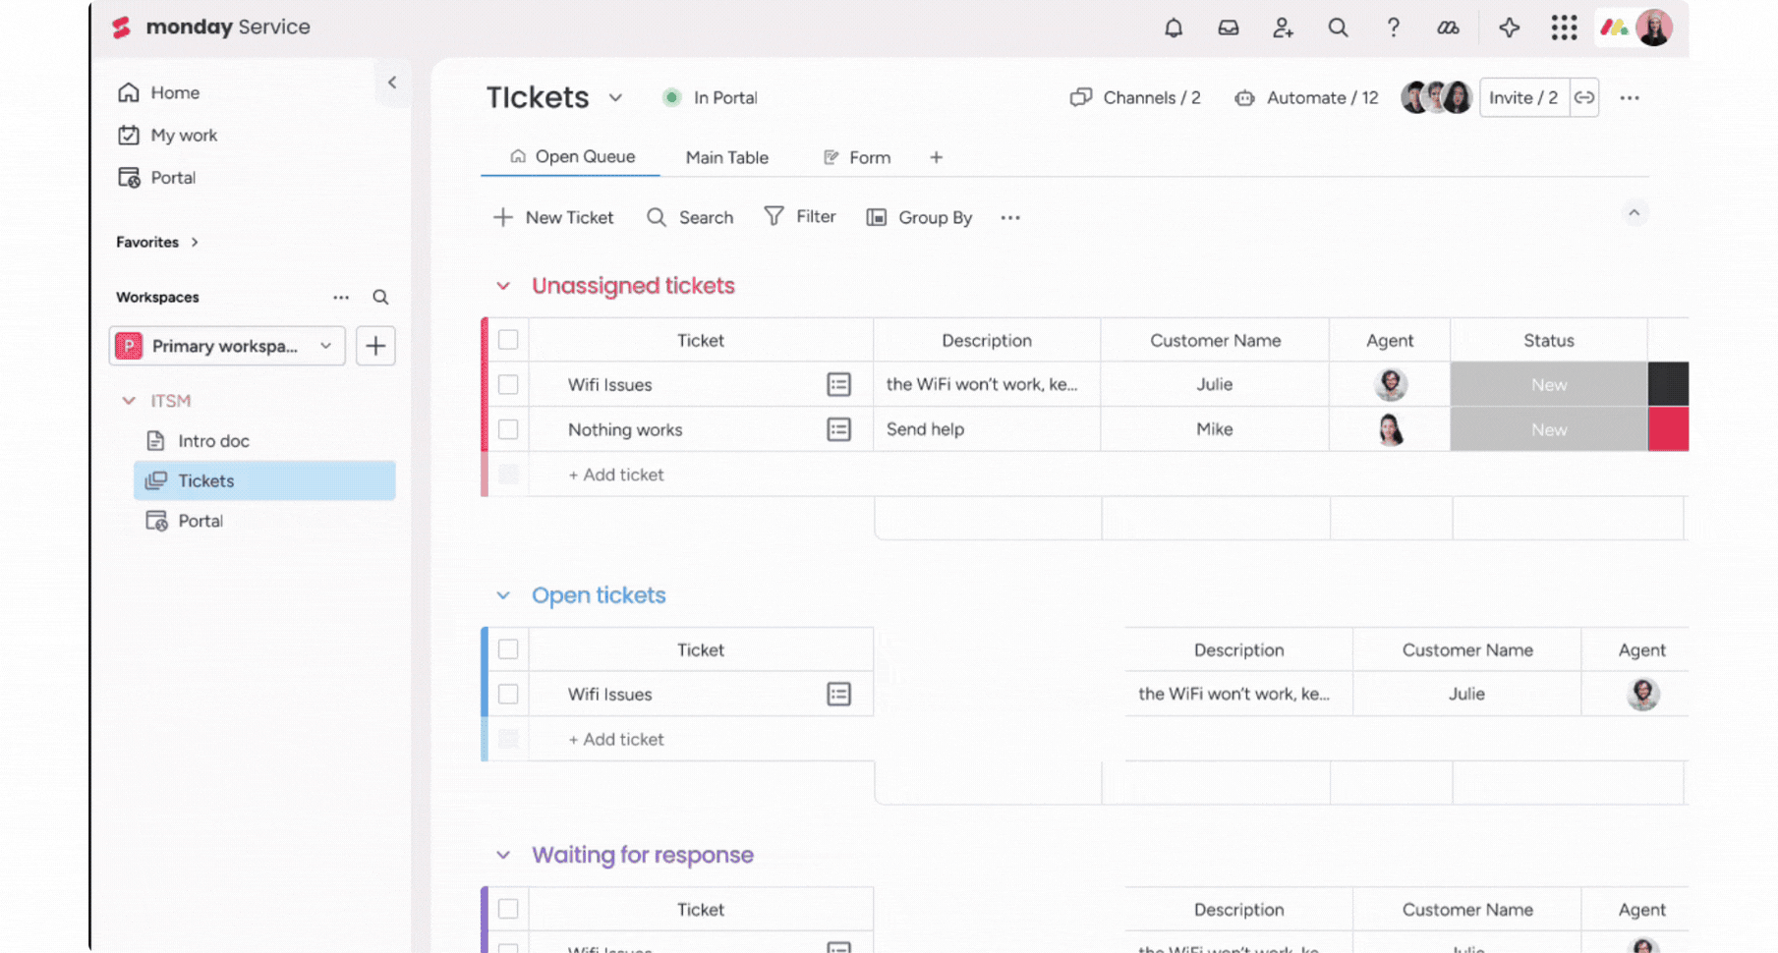Image resolution: width=1778 pixels, height=953 pixels.
Task: Search within workspaces
Action: (380, 297)
